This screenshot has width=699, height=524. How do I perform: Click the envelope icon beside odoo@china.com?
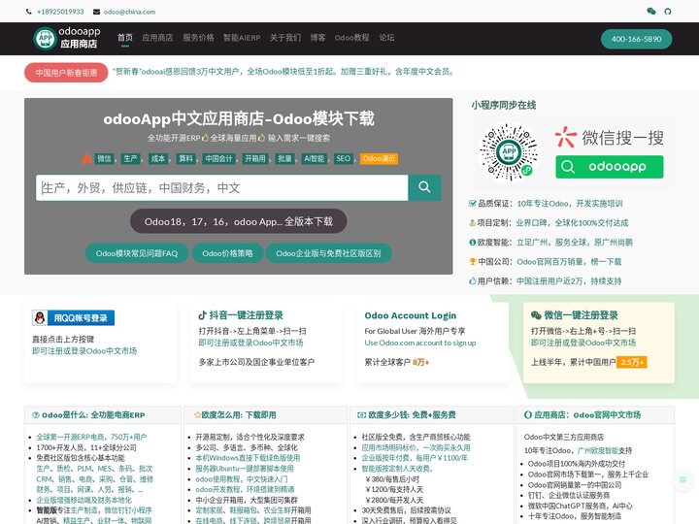click(x=96, y=12)
